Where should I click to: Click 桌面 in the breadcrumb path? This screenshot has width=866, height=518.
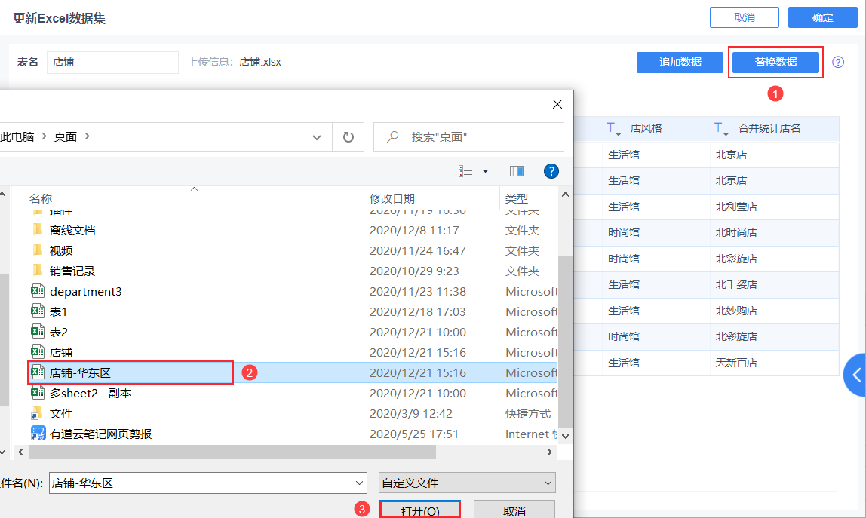click(65, 137)
